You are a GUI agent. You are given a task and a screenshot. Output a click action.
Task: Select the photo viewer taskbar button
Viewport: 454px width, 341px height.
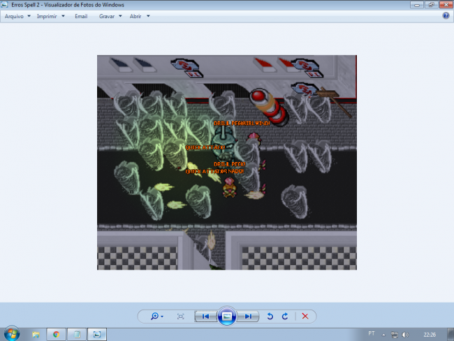[x=97, y=335]
